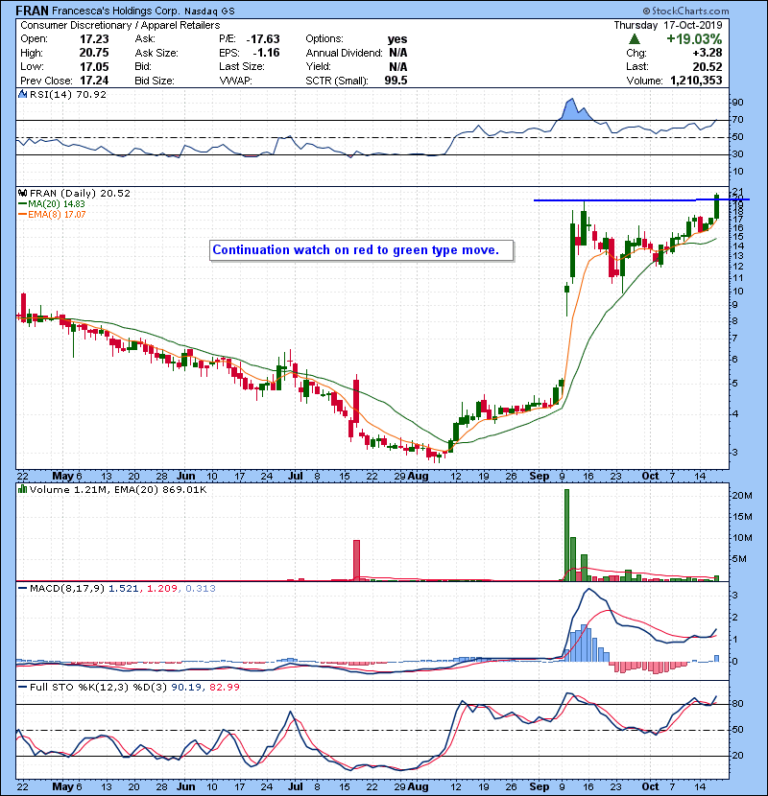Click the volume bars icon beside Volume label
This screenshot has width=768, height=796.
(x=23, y=489)
